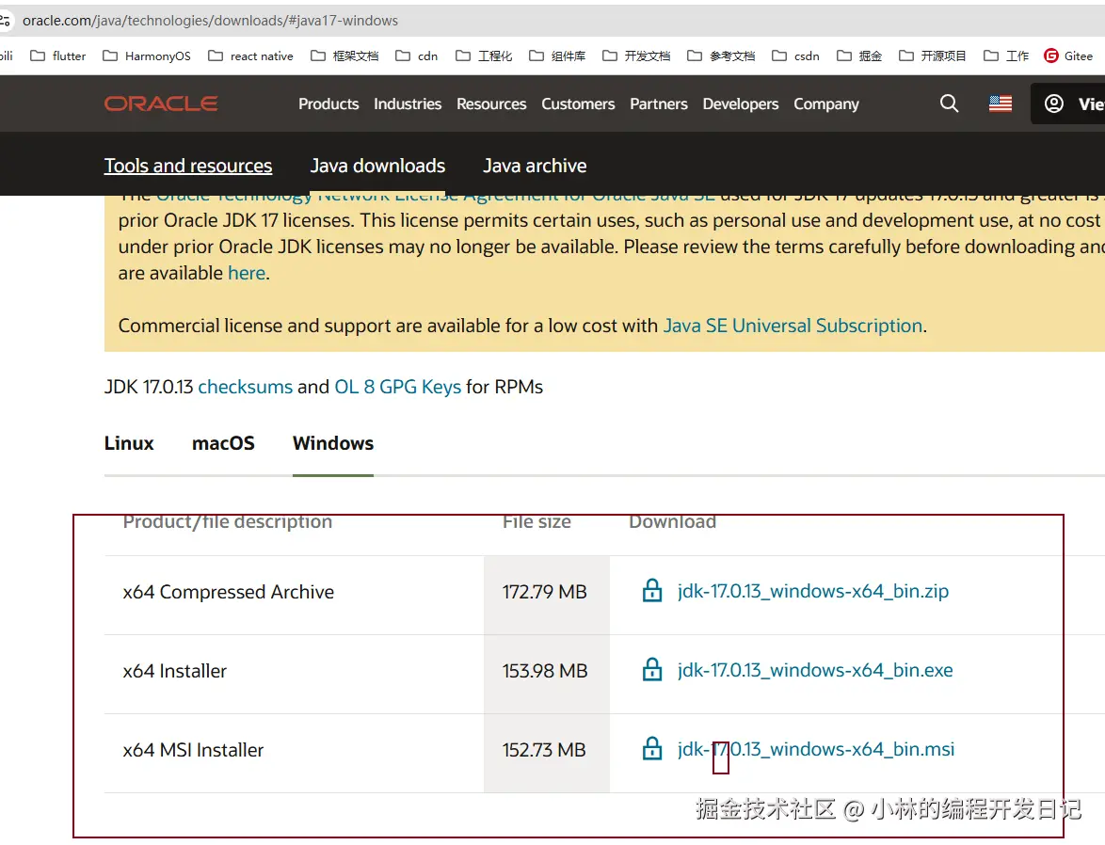Open the 开源项目 bookmark folder
Image resolution: width=1105 pixels, height=845 pixels.
click(933, 56)
